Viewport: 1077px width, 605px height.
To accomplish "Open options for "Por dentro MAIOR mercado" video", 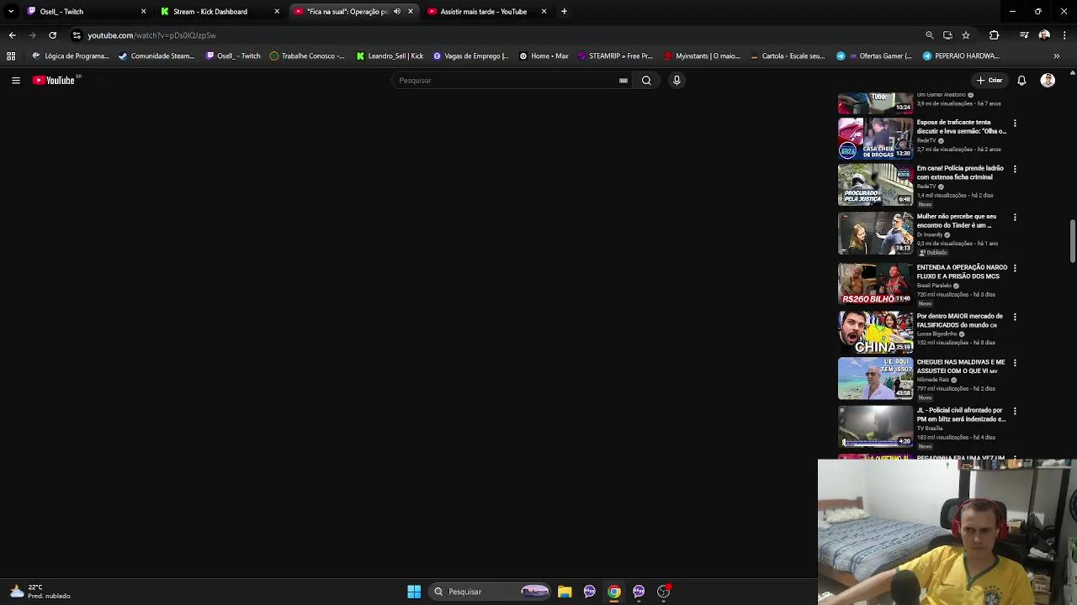I will coord(1015,317).
